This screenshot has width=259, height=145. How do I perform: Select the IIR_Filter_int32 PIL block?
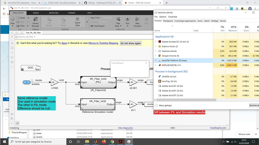pos(98,82)
